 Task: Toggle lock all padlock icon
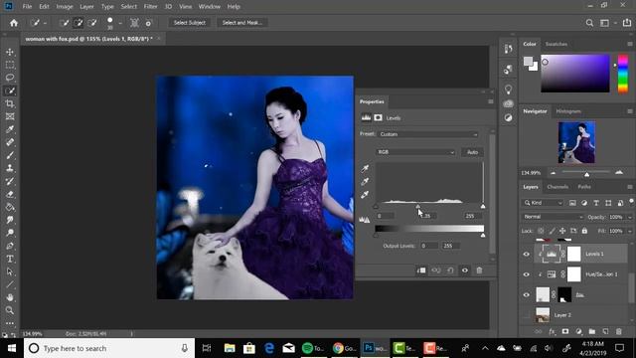(584, 231)
